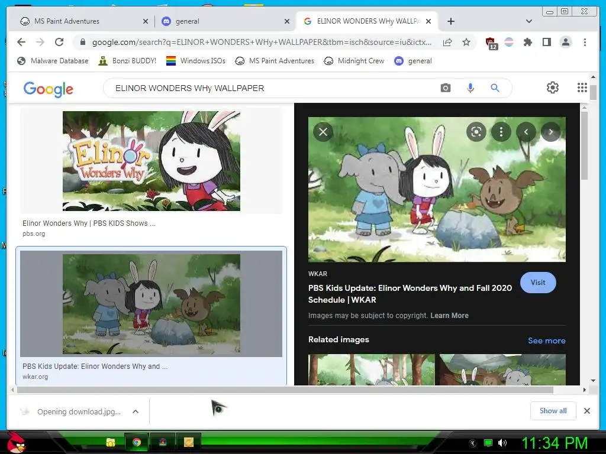Open the Google apps grid
This screenshot has width=606, height=454.
[x=582, y=87]
